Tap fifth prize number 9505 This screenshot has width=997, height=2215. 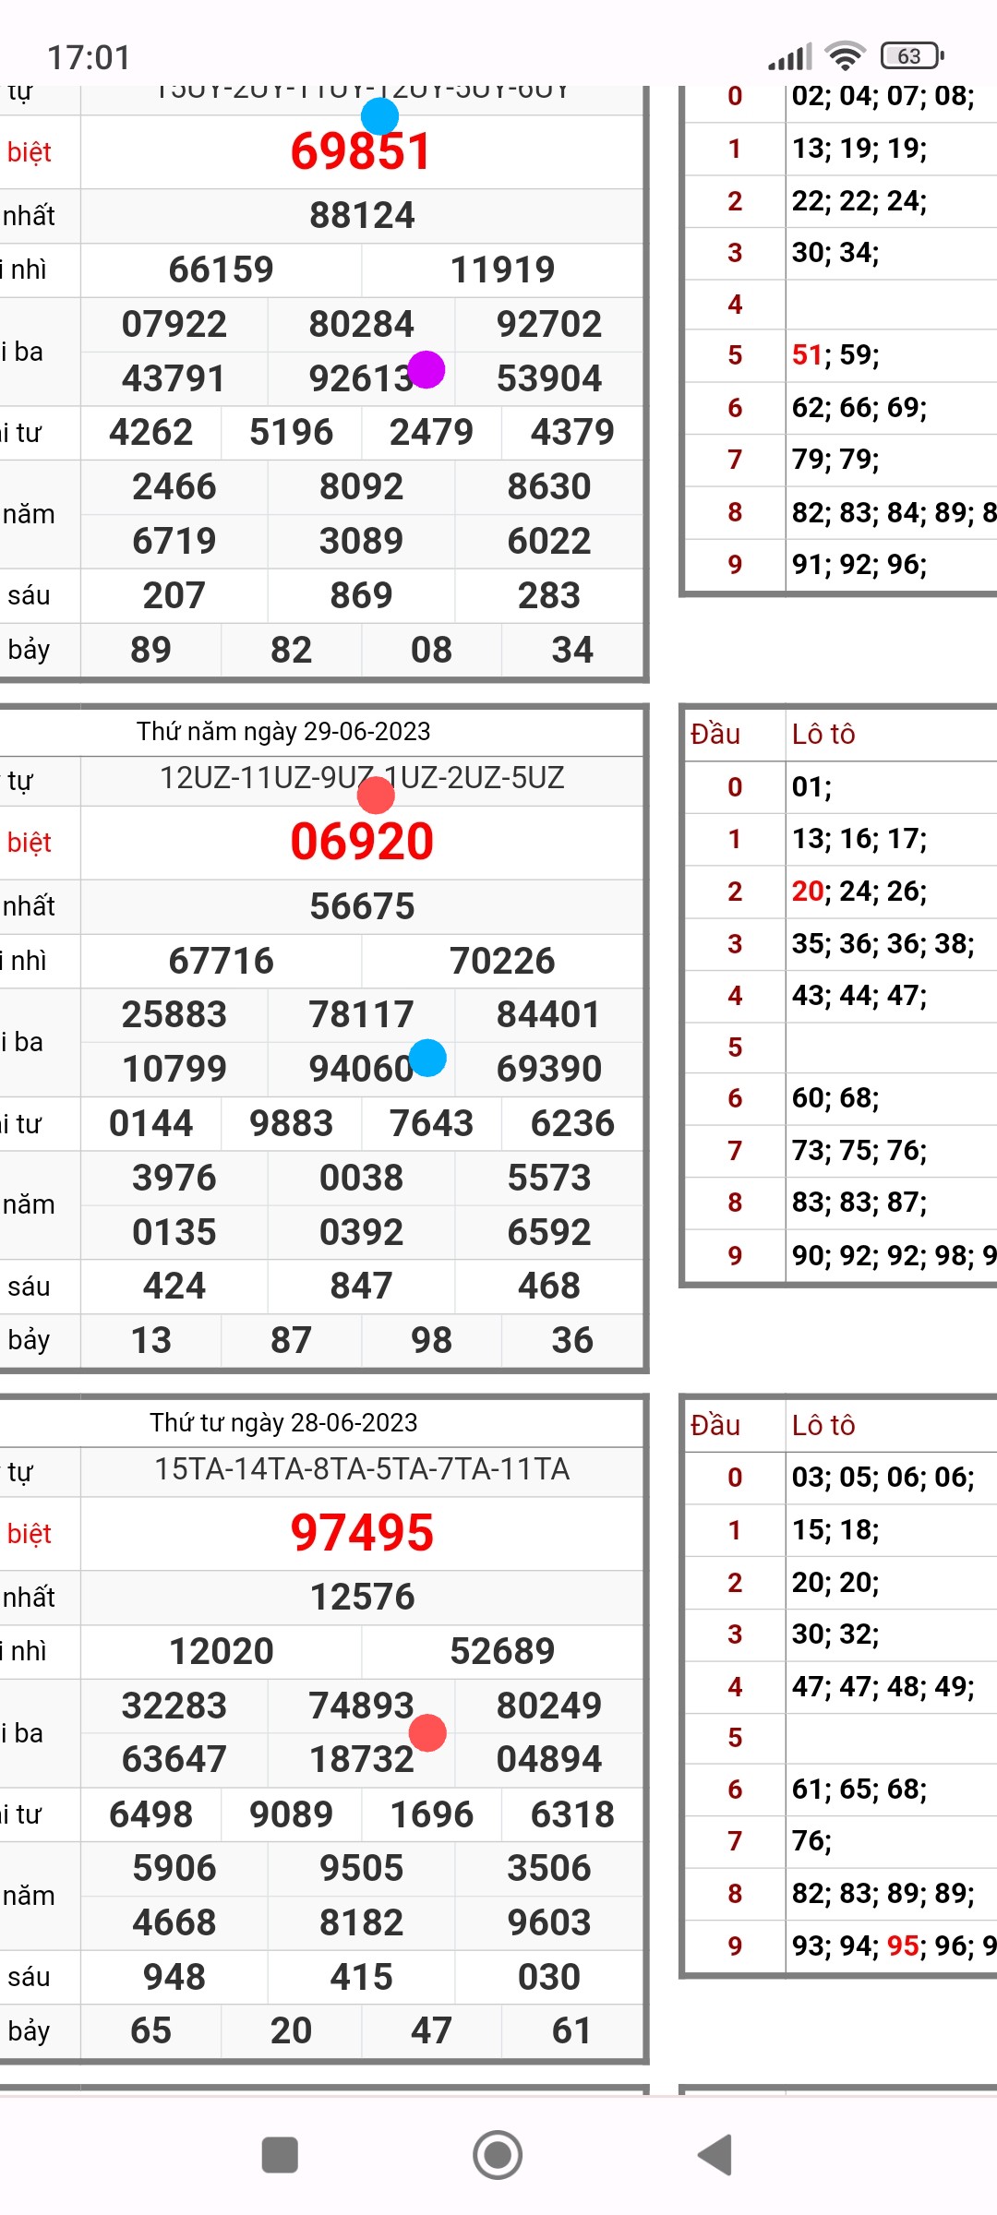click(x=361, y=1869)
